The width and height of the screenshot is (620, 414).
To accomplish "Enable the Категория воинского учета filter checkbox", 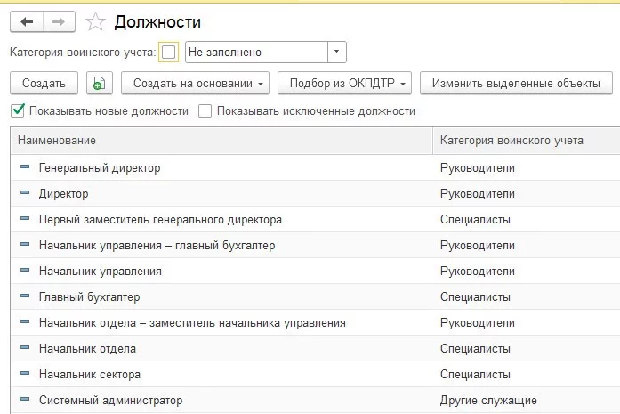I will pyautogui.click(x=169, y=52).
